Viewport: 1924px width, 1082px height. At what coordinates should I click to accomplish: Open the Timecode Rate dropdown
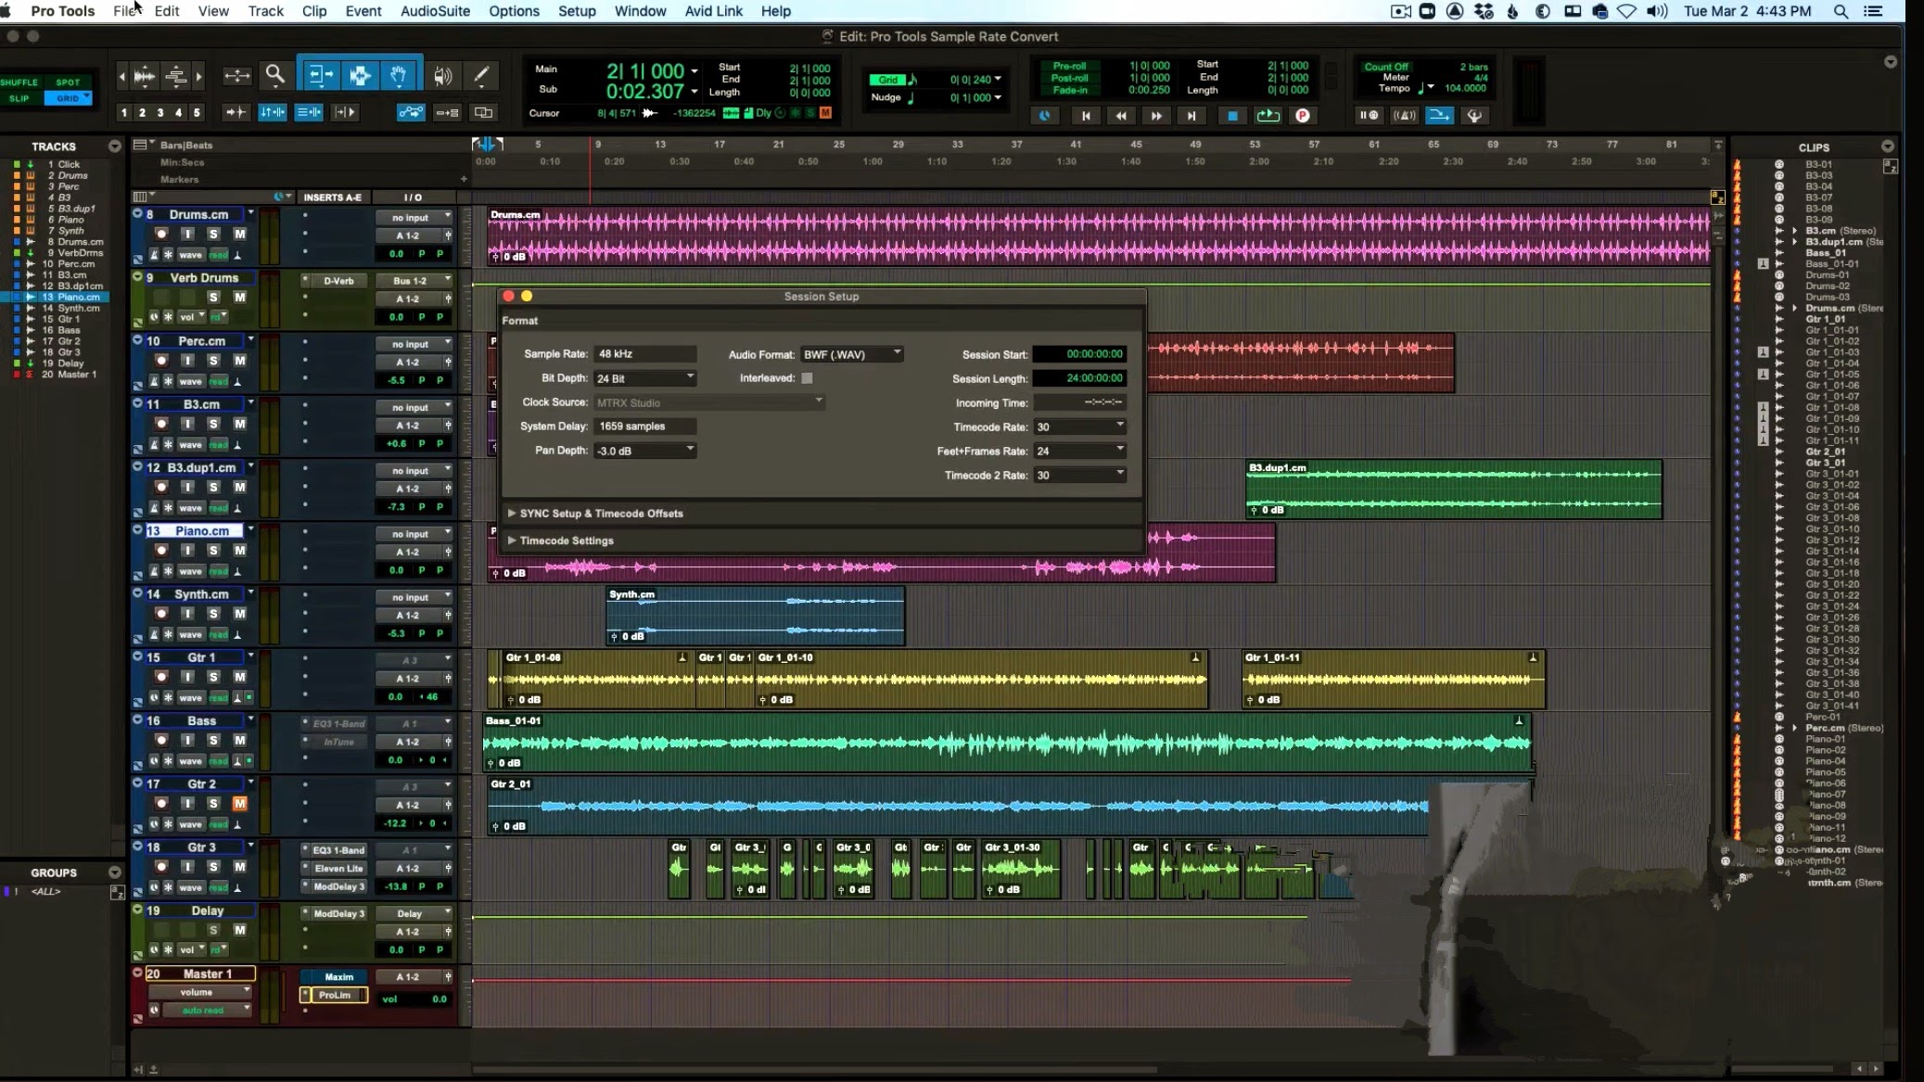(1080, 426)
